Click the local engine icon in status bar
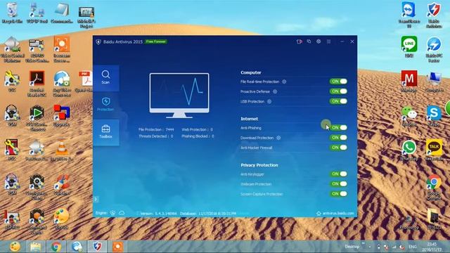The height and width of the screenshot is (253, 450). point(112,213)
